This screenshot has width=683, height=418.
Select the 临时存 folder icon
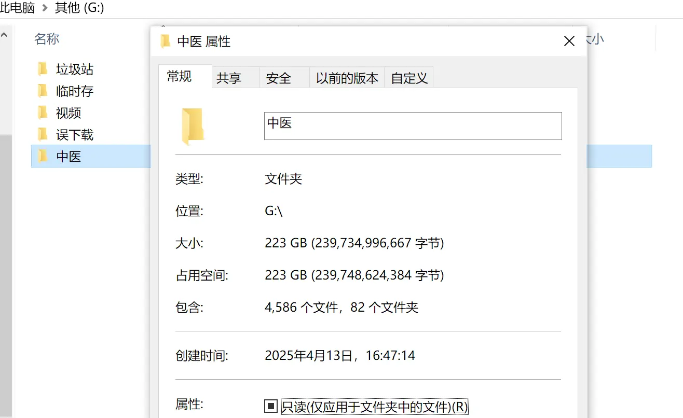(43, 91)
